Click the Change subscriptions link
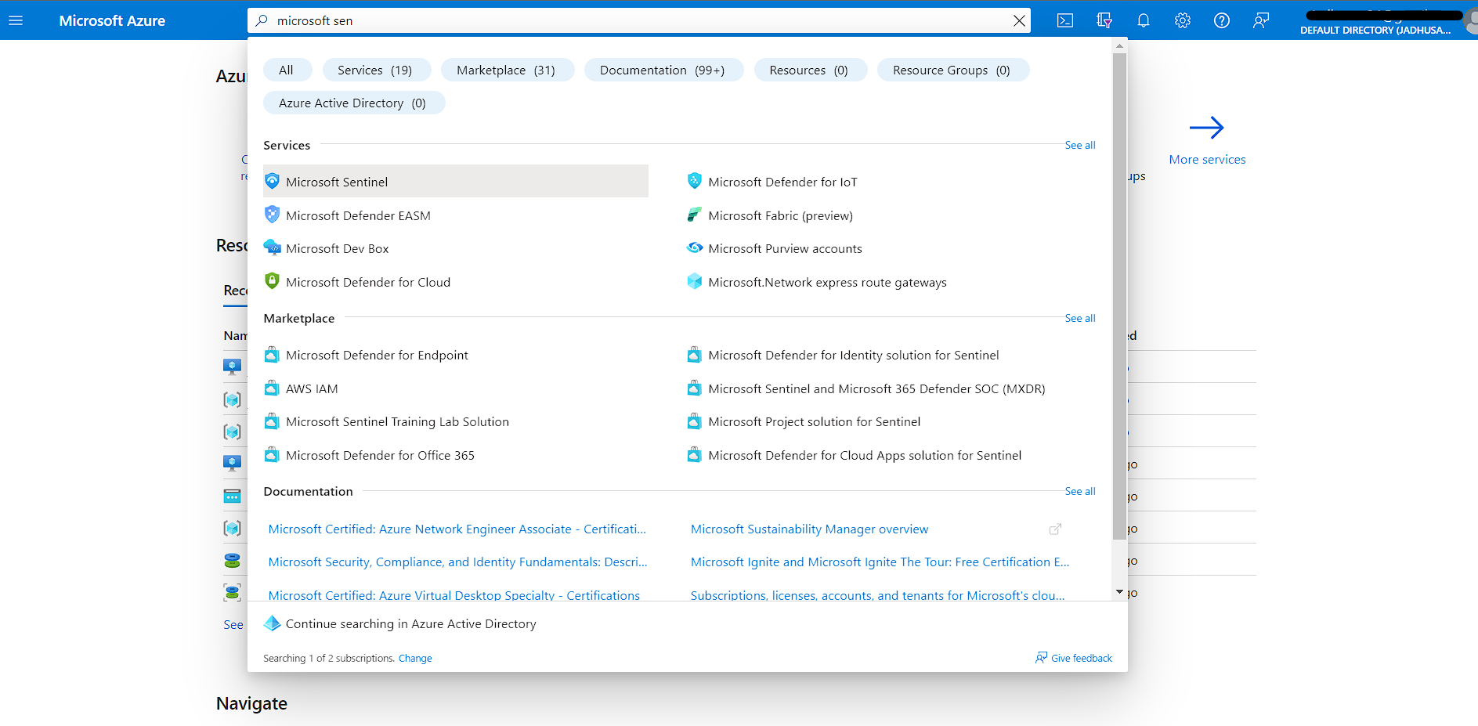This screenshot has width=1478, height=726. click(x=415, y=658)
